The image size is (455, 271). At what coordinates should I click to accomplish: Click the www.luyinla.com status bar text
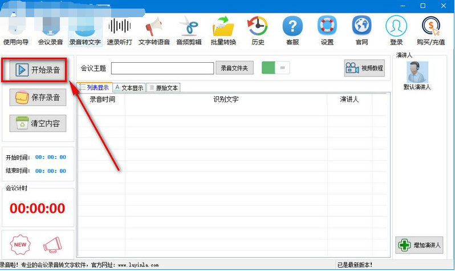tap(138, 265)
